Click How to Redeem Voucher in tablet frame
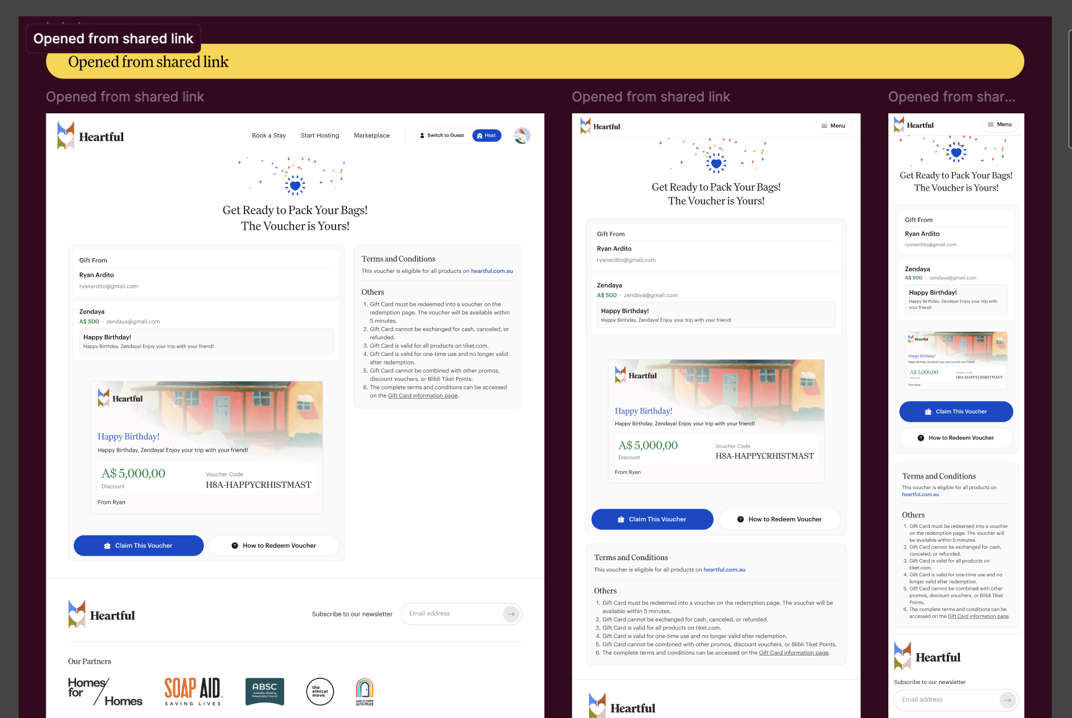The height and width of the screenshot is (718, 1072). (779, 519)
